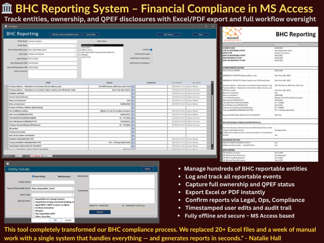The width and height of the screenshot is (324, 243).
Task: Click the form icon in Entity Details title bar
Action: [x=8, y=164]
